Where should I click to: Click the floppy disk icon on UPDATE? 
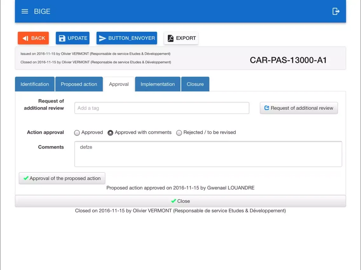coord(62,38)
